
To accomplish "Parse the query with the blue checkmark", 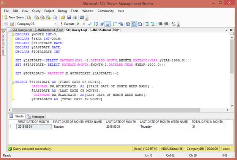I will 90,24.
